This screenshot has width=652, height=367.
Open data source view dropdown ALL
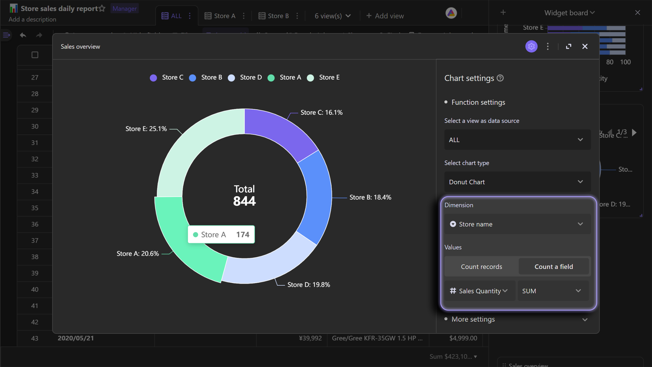tap(517, 140)
